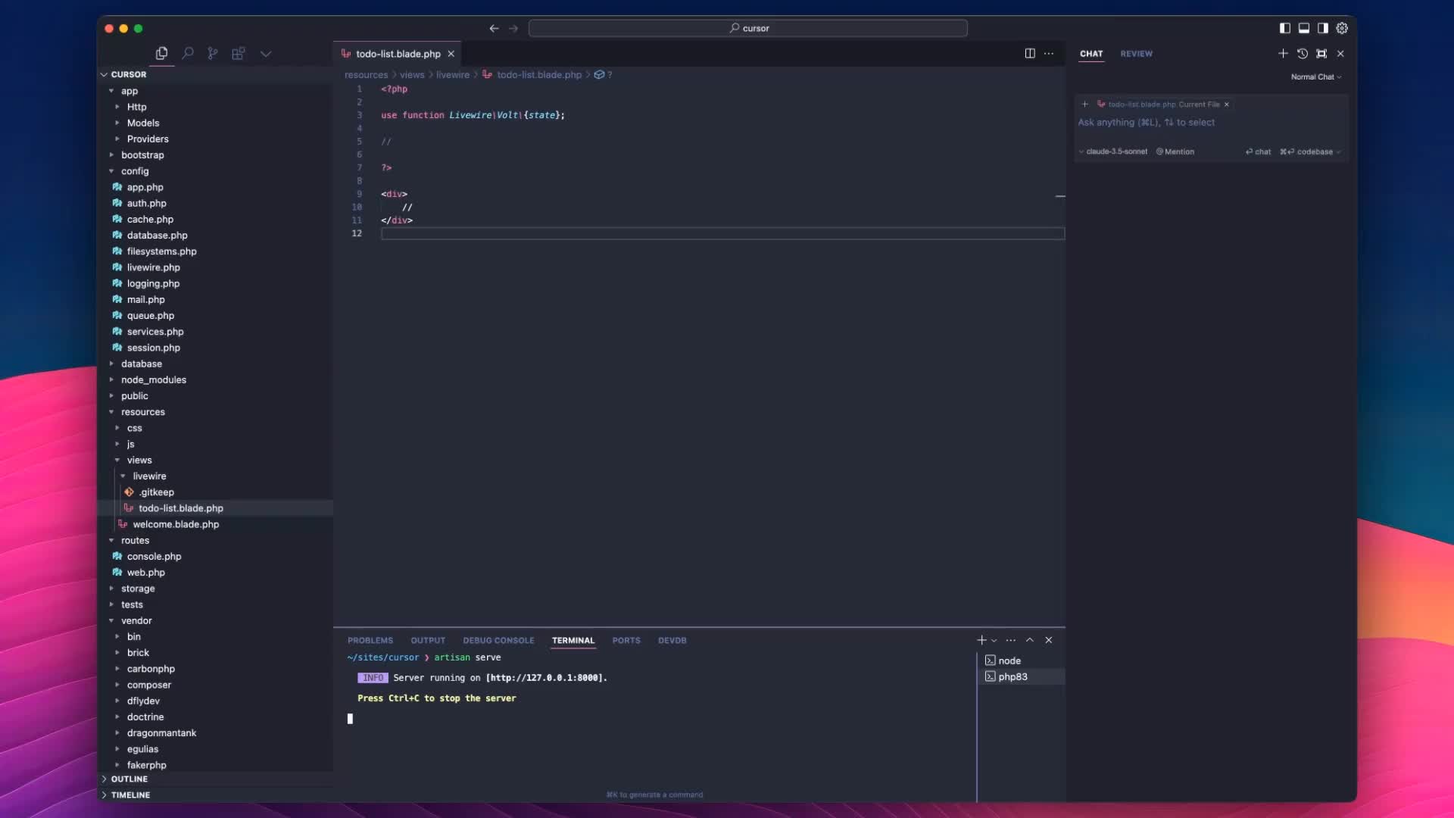
Task: Switch to the PROBLEMS panel tab
Action: pos(370,641)
